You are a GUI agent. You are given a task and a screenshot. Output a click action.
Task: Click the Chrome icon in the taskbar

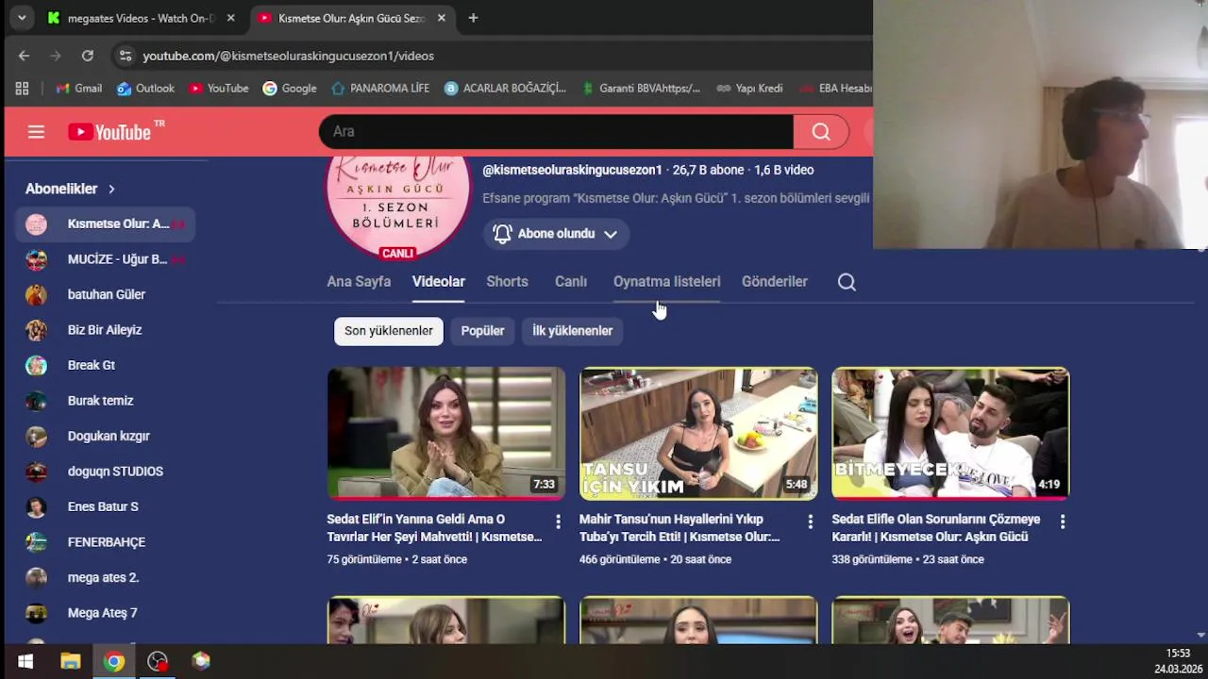point(114,661)
